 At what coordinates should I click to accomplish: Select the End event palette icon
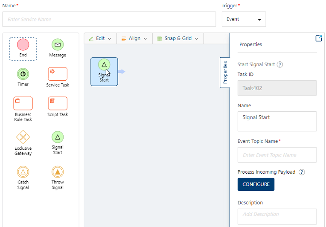tap(23, 44)
